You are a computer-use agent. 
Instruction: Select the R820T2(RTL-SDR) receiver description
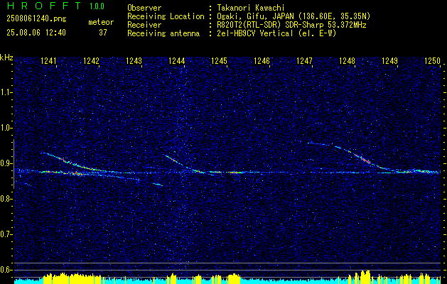(291, 25)
